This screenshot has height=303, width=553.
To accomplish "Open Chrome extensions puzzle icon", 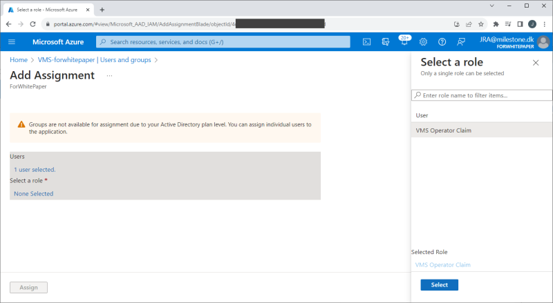I will [496, 23].
